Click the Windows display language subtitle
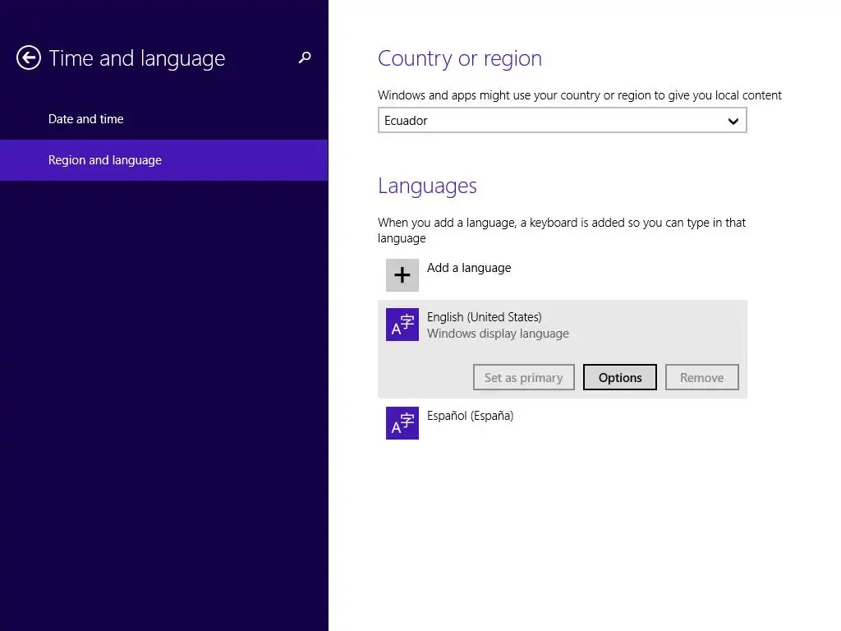The height and width of the screenshot is (631, 841). pyautogui.click(x=498, y=334)
